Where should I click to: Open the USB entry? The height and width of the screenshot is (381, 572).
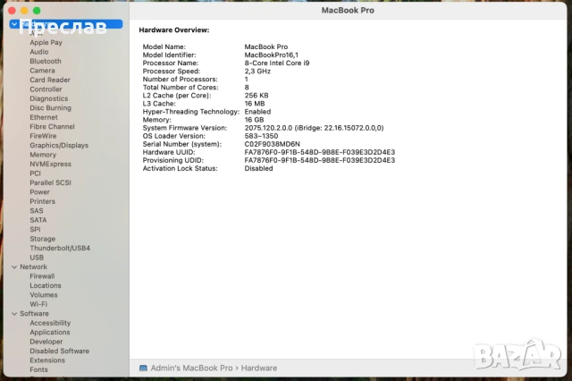tap(37, 258)
